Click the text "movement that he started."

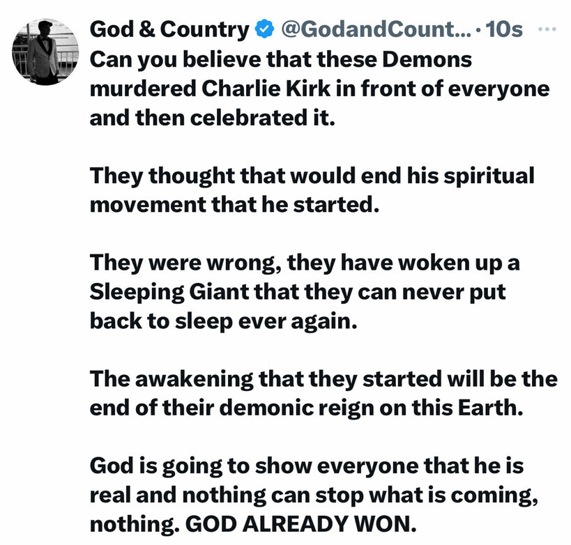coord(234,205)
